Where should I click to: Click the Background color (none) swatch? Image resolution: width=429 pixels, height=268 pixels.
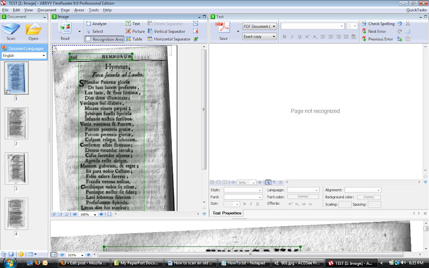pyautogui.click(x=369, y=197)
